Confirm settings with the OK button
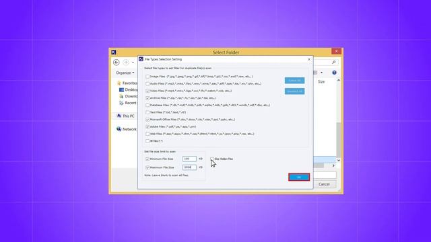 point(299,177)
